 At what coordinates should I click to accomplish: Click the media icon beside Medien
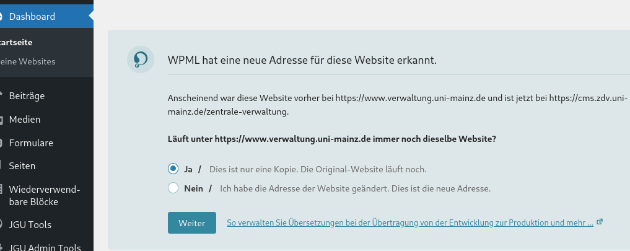(1, 120)
